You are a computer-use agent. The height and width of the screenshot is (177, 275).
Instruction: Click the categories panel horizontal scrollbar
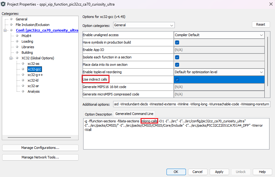(x=39, y=137)
